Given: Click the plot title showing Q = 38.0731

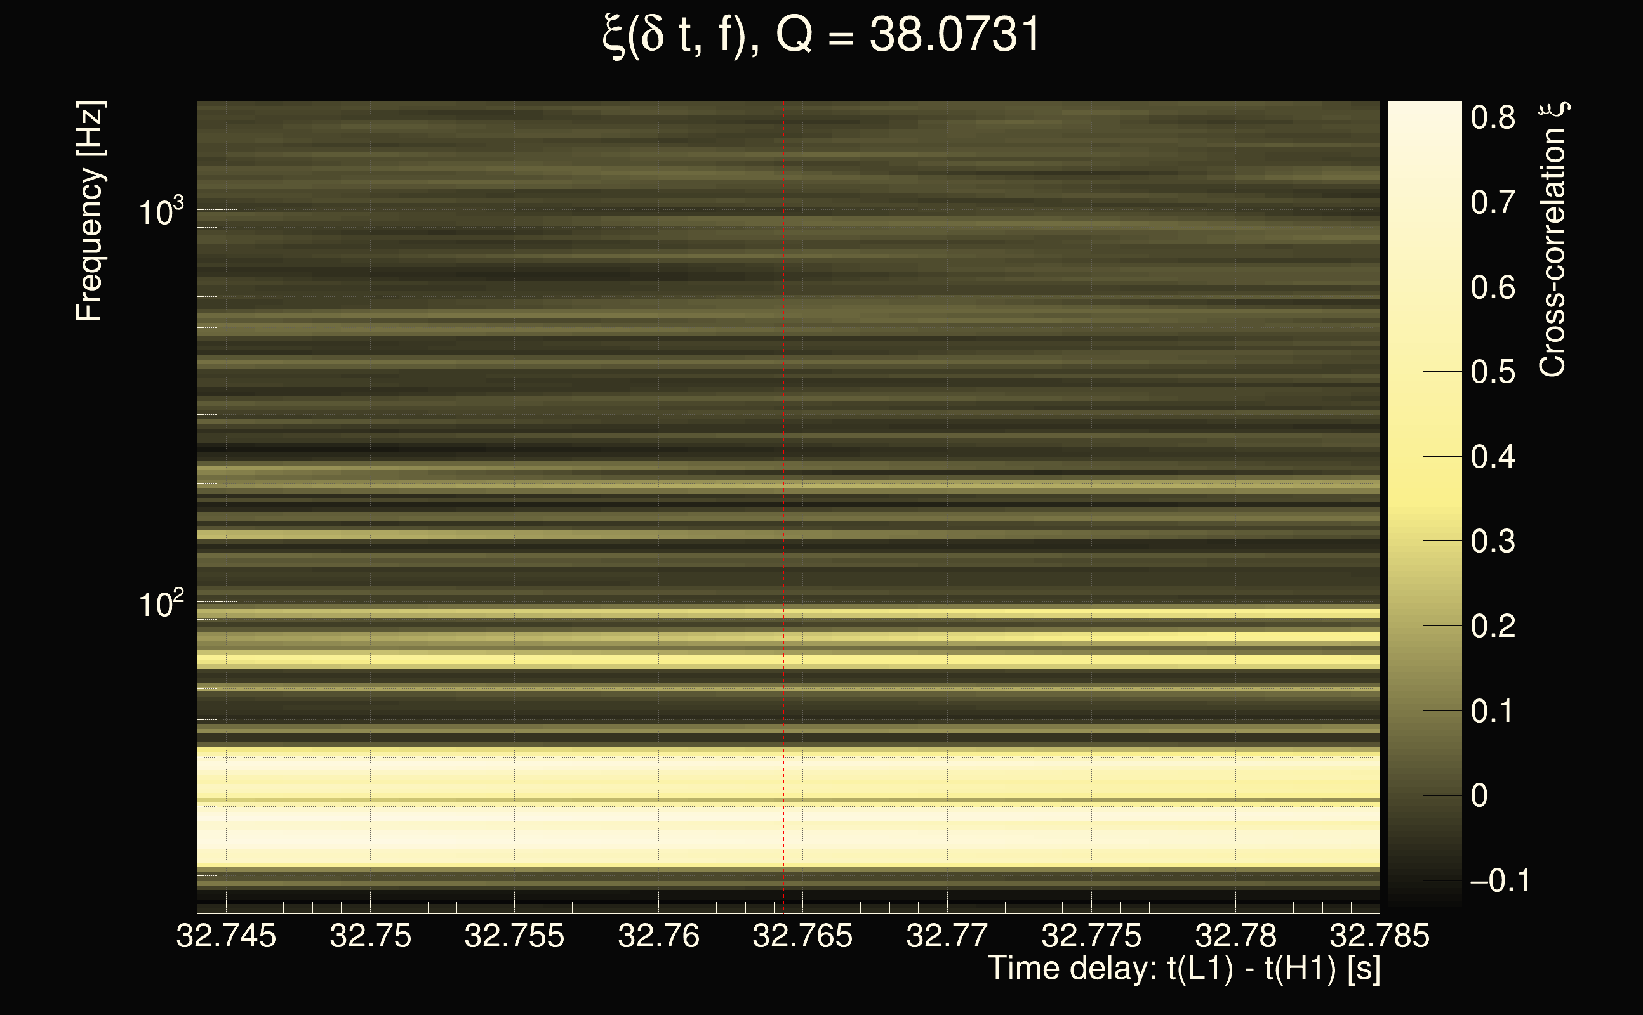Looking at the screenshot, I should pyautogui.click(x=821, y=35).
